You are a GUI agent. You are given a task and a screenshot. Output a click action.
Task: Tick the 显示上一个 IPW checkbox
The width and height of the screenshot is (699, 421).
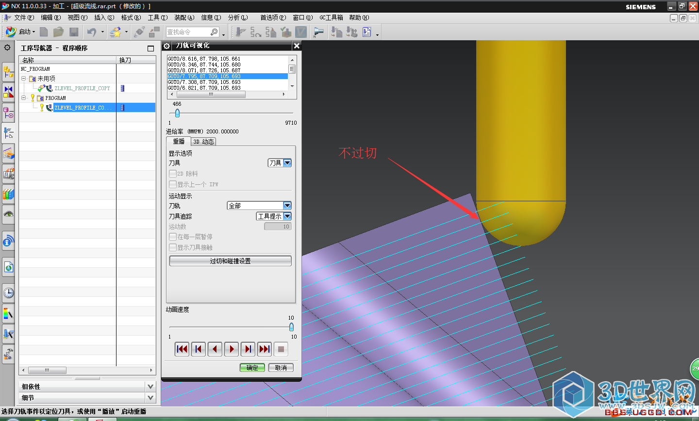click(x=172, y=184)
